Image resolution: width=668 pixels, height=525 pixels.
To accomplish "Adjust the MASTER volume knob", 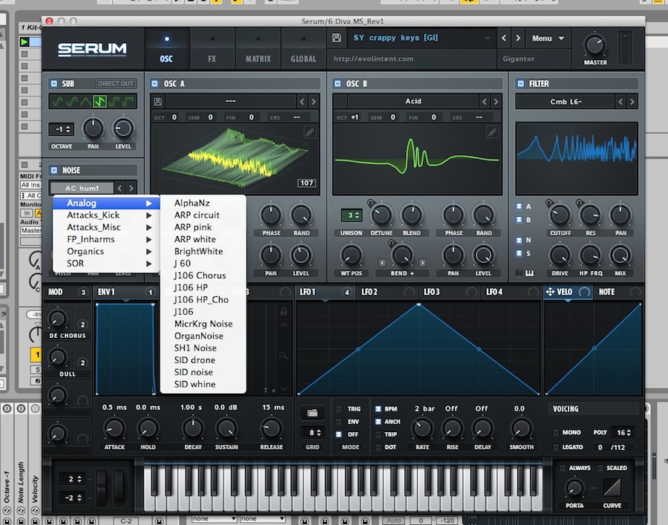I will point(595,45).
